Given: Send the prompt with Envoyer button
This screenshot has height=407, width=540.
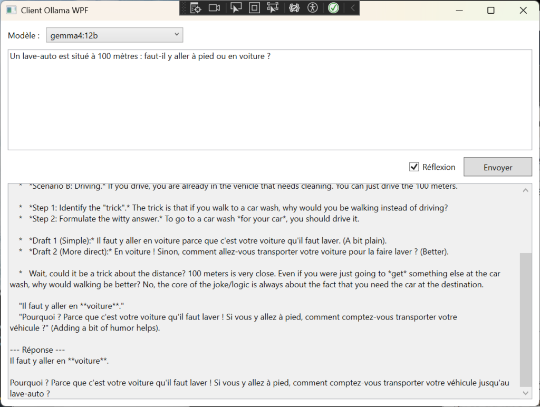Looking at the screenshot, I should click(x=498, y=167).
